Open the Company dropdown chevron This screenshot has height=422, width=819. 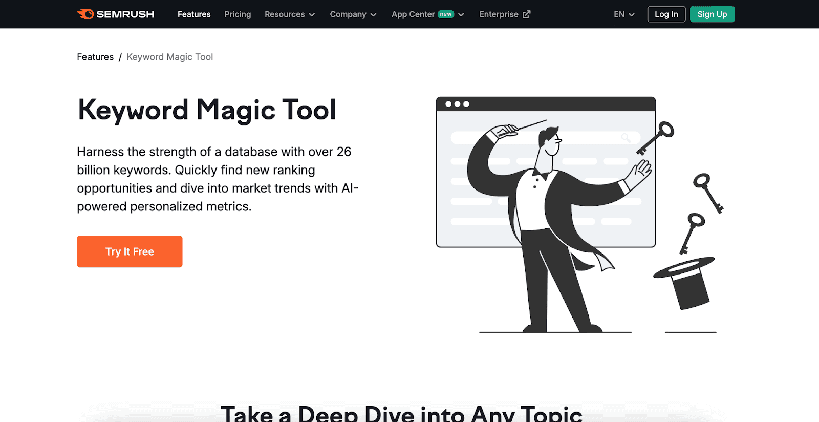[373, 15]
